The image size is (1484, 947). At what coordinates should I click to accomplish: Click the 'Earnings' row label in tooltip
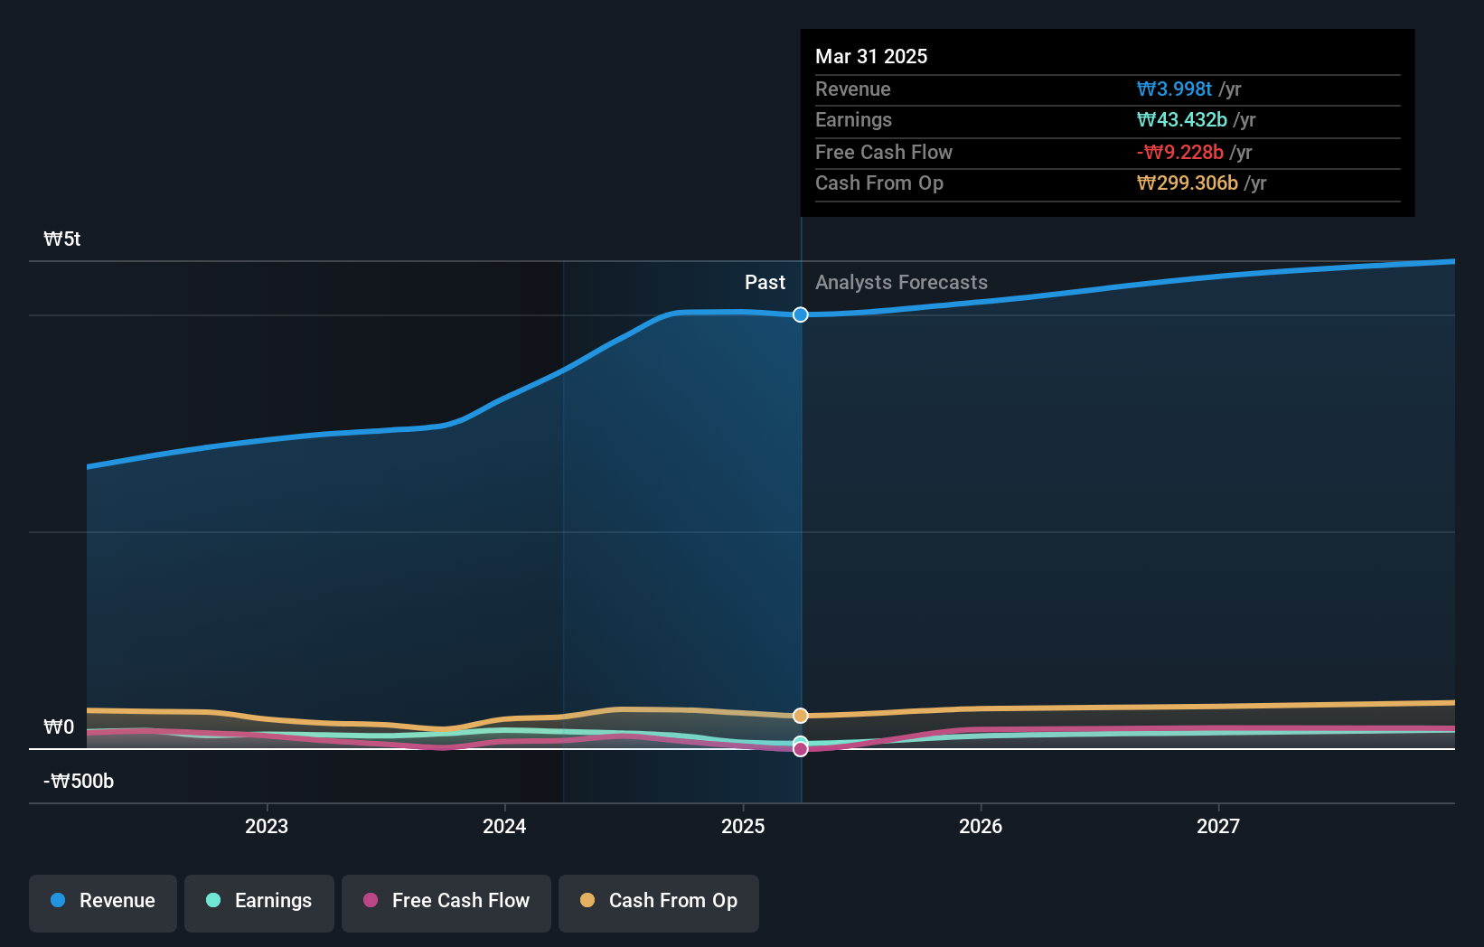pyautogui.click(x=853, y=120)
